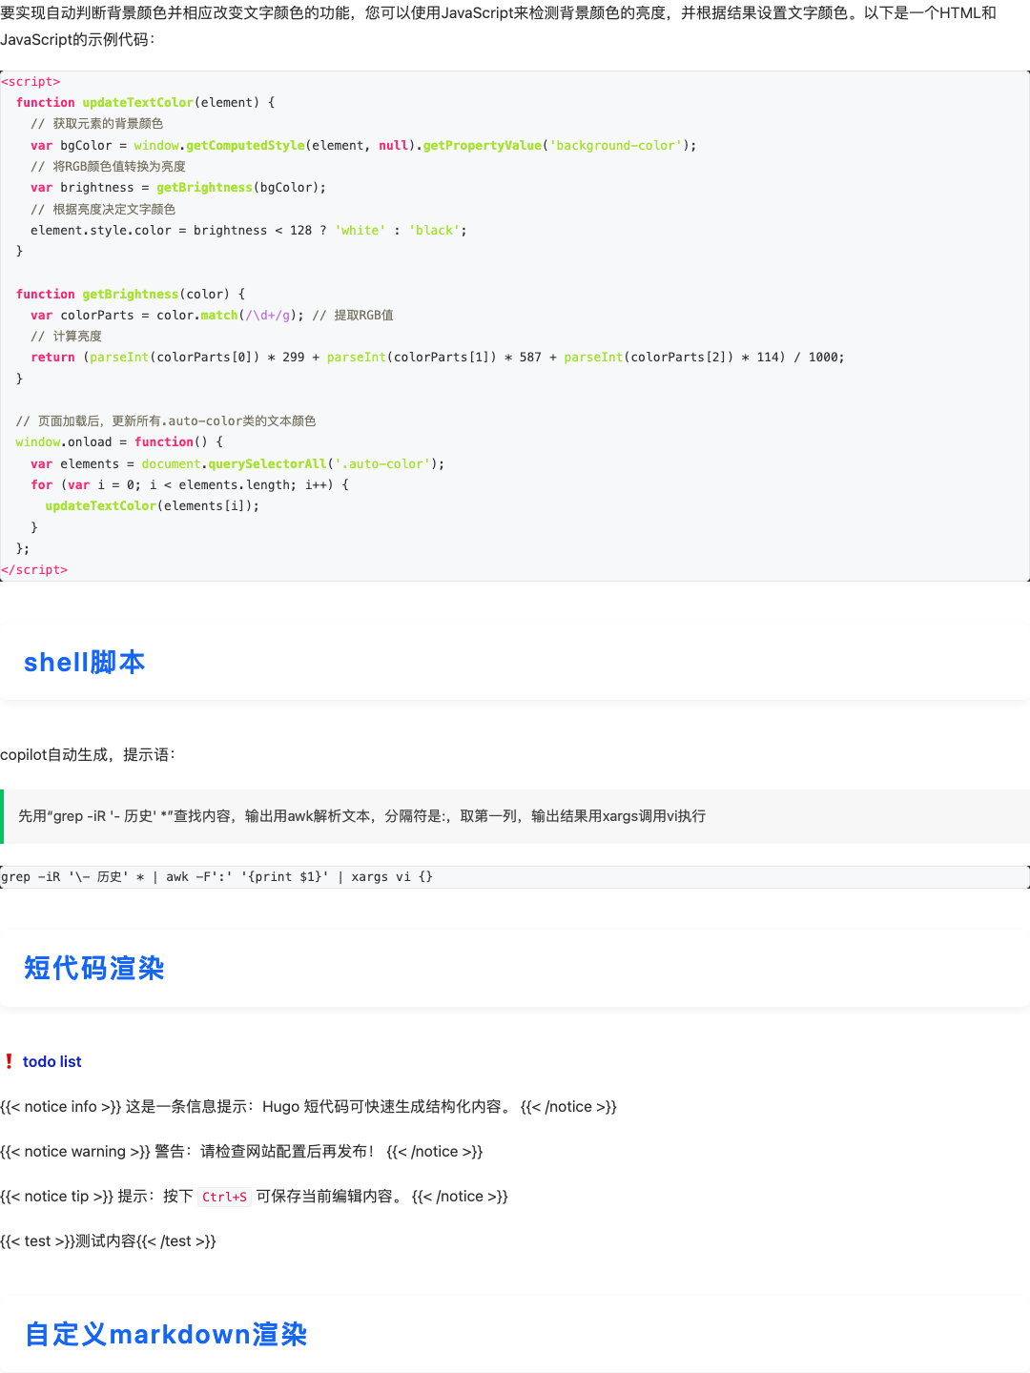Click the green-bordered prompt quote block
This screenshot has height=1373, width=1030.
[x=362, y=816]
